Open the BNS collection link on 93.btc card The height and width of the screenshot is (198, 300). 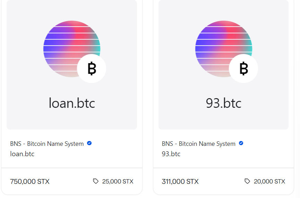[199, 144]
